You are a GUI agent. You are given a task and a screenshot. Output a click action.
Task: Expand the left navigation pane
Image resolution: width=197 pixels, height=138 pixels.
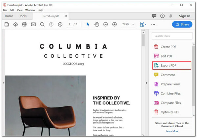click(x=3, y=83)
